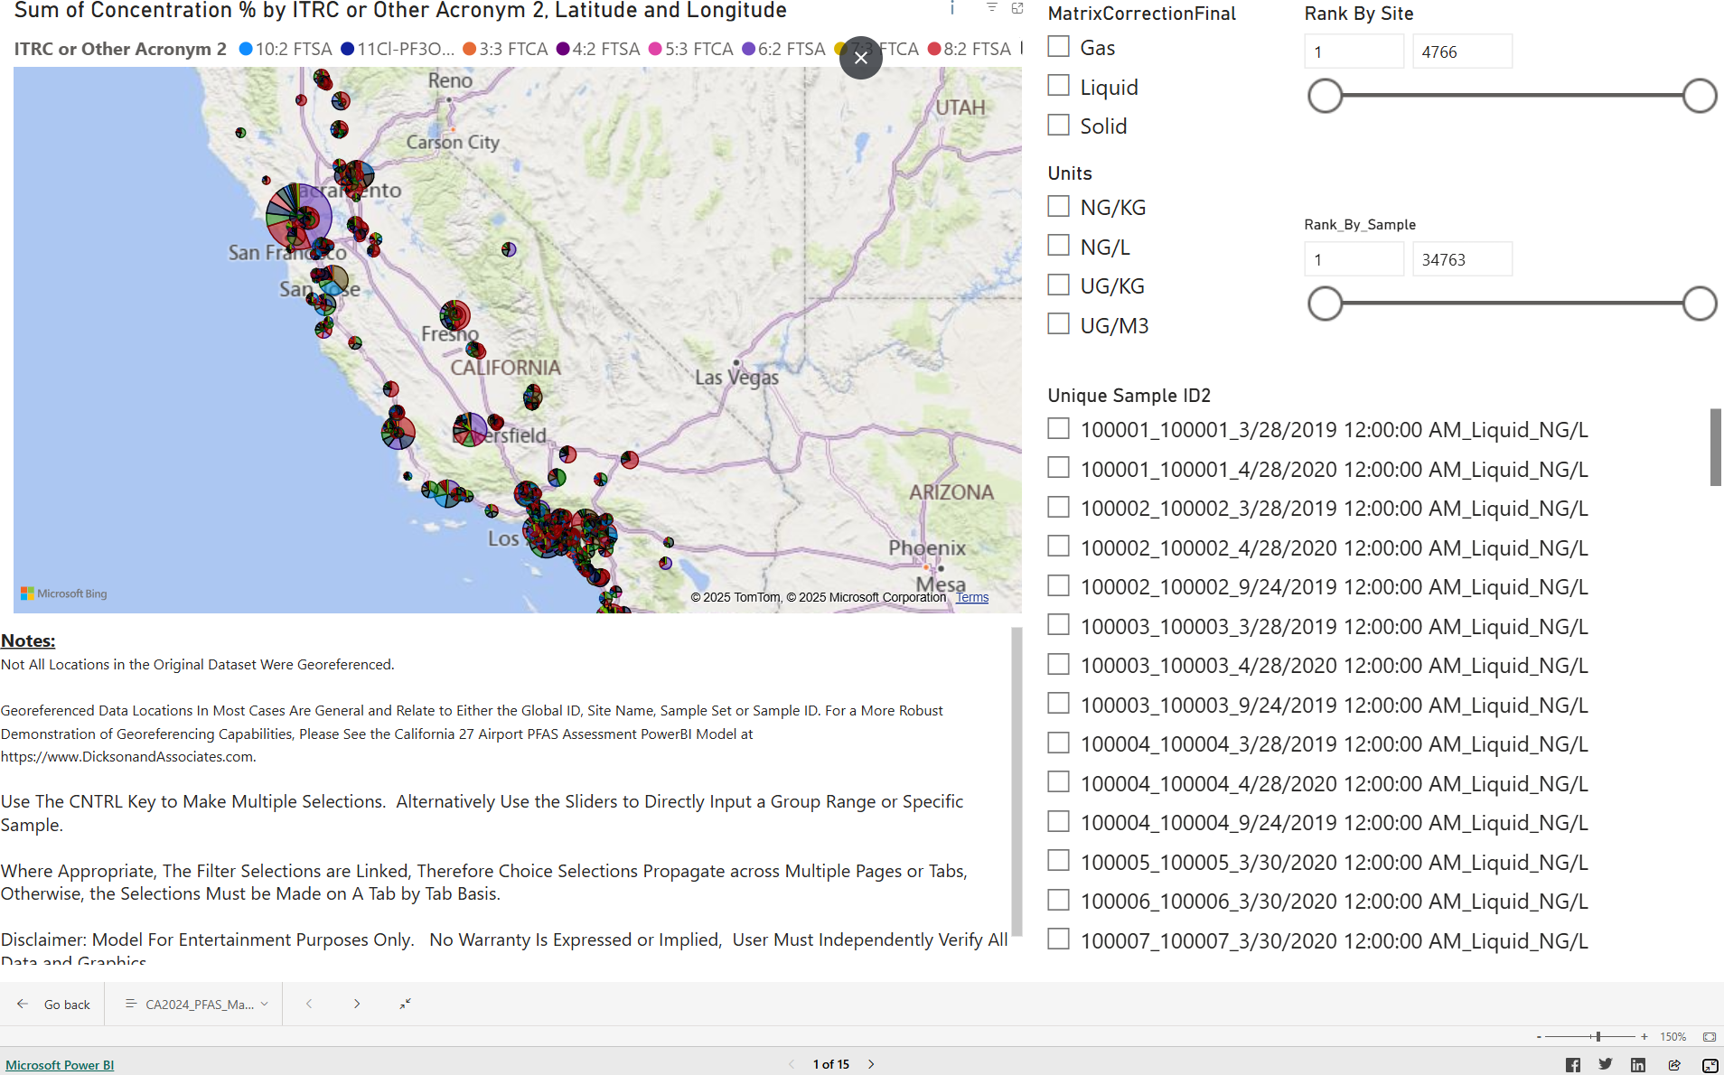The width and height of the screenshot is (1724, 1075).
Task: Select the 10:2 FTSA legend entry
Action: click(286, 49)
